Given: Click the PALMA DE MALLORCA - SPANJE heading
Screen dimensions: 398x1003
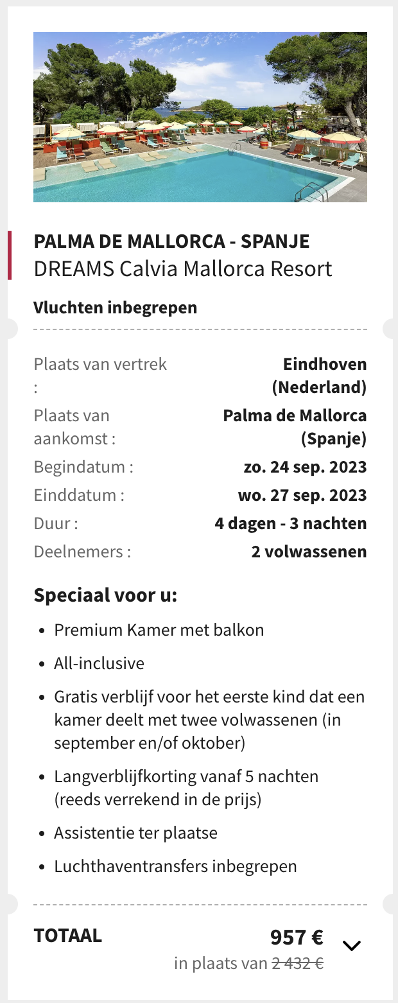Looking at the screenshot, I should click(x=171, y=241).
